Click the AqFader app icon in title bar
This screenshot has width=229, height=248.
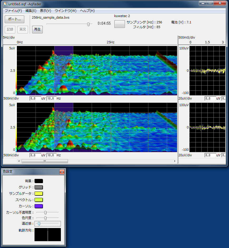5,4
